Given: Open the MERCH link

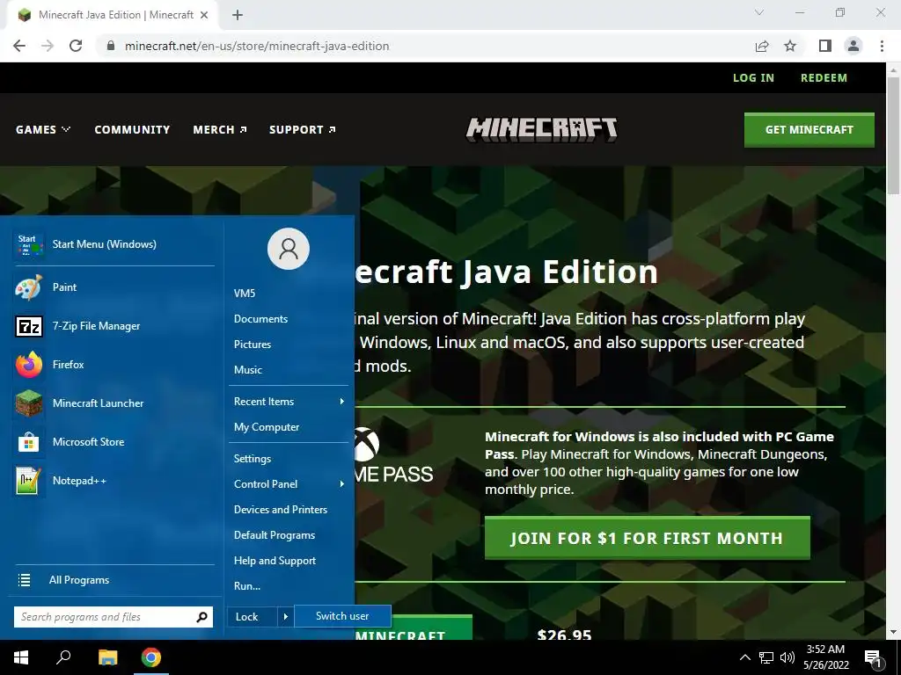Looking at the screenshot, I should (x=220, y=130).
